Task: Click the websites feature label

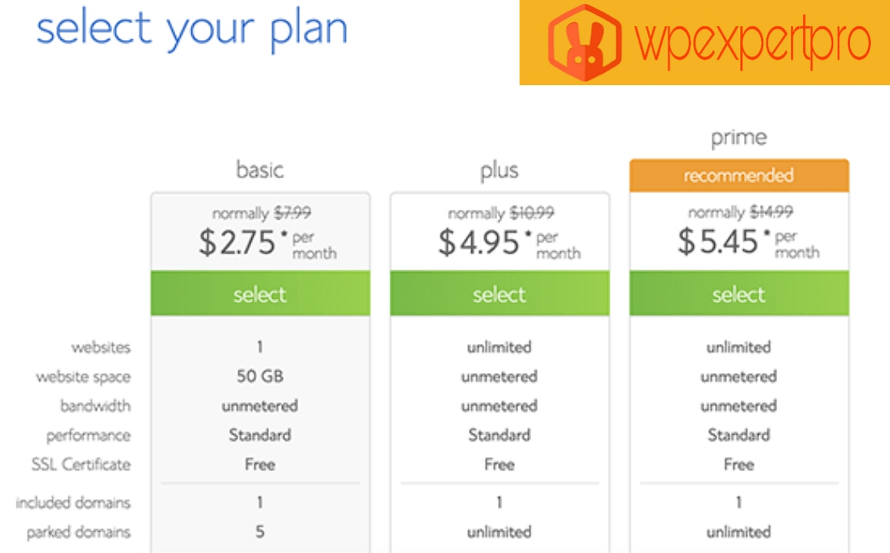Action: point(101,347)
